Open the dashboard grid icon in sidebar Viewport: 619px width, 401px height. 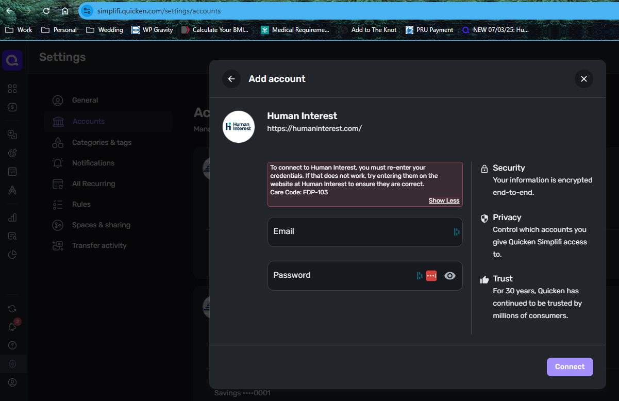(12, 89)
